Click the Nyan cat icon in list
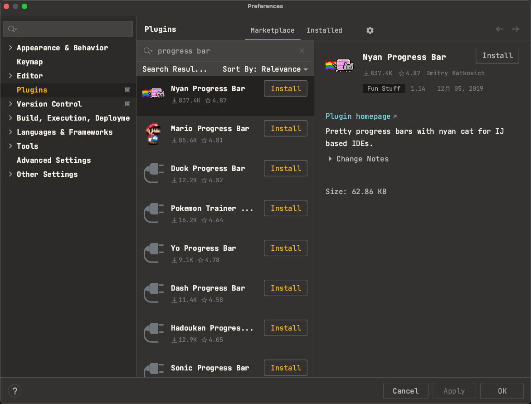The image size is (531, 404). pos(153,93)
